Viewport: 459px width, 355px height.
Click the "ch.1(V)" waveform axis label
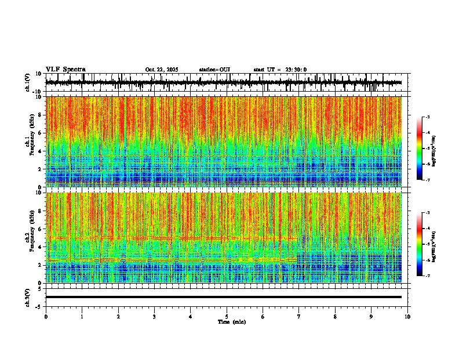[28, 82]
